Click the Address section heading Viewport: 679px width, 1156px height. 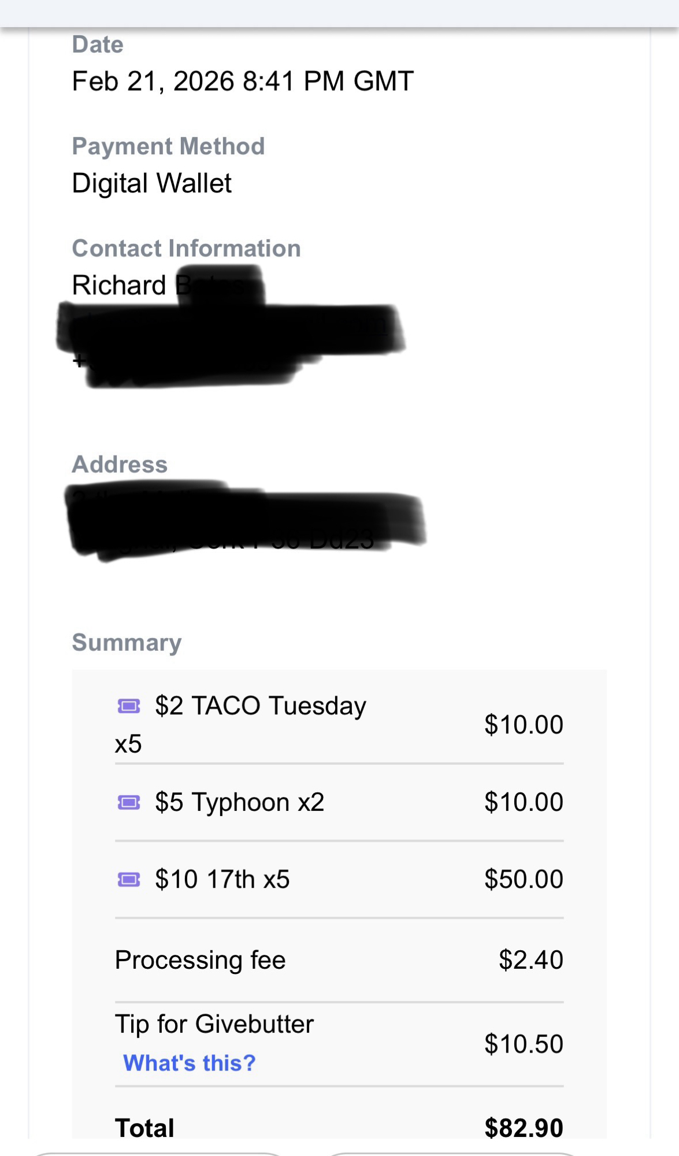[120, 464]
